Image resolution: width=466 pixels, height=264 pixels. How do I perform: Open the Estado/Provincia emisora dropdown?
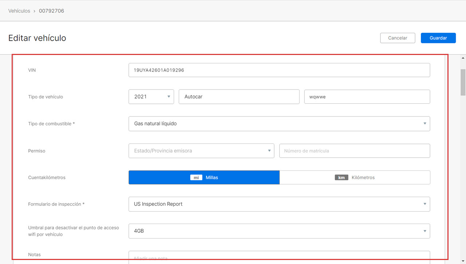[x=201, y=151]
